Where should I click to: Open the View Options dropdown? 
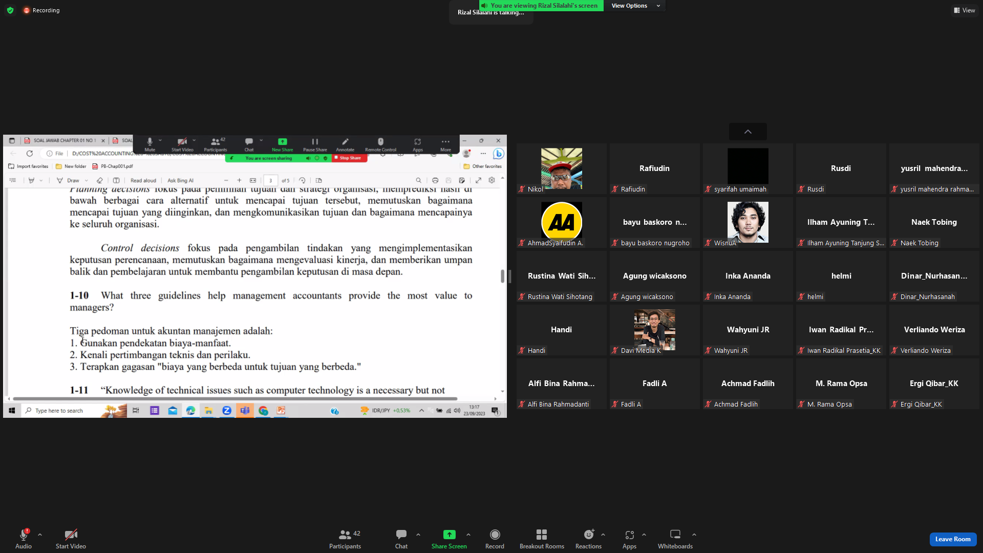[635, 6]
